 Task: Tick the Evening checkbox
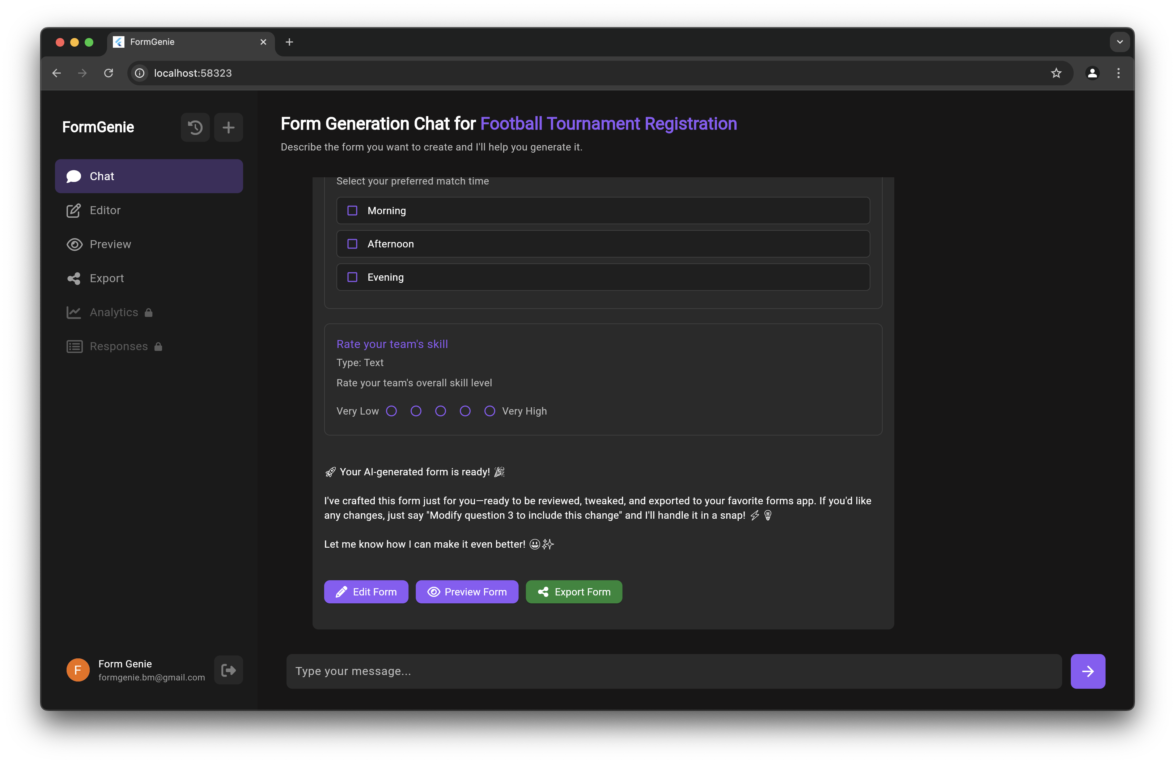click(x=352, y=277)
